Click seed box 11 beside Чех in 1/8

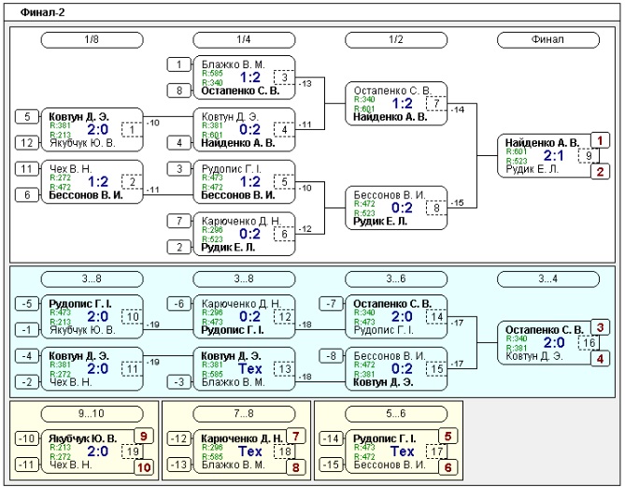click(x=27, y=168)
